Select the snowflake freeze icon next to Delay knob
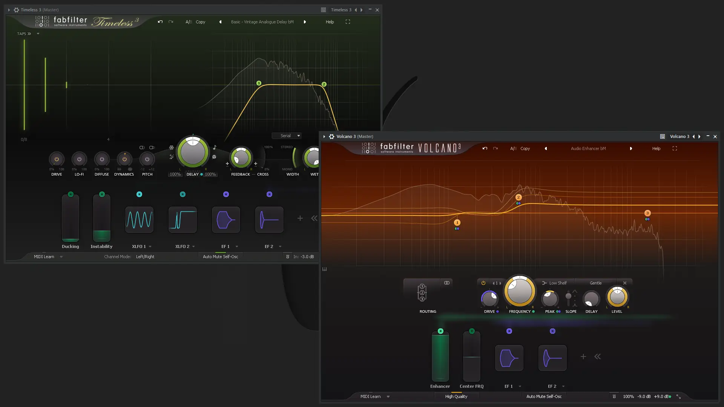 [171, 147]
